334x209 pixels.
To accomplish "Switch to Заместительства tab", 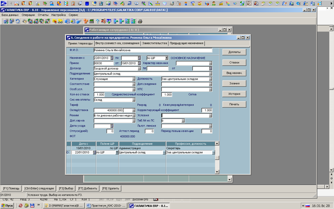I will 154,43.
